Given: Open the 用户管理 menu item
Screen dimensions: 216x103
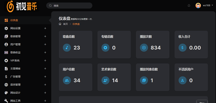Looking at the screenshot, I should click(26, 44).
